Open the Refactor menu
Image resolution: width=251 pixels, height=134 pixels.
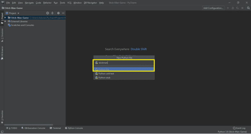click(x=47, y=3)
